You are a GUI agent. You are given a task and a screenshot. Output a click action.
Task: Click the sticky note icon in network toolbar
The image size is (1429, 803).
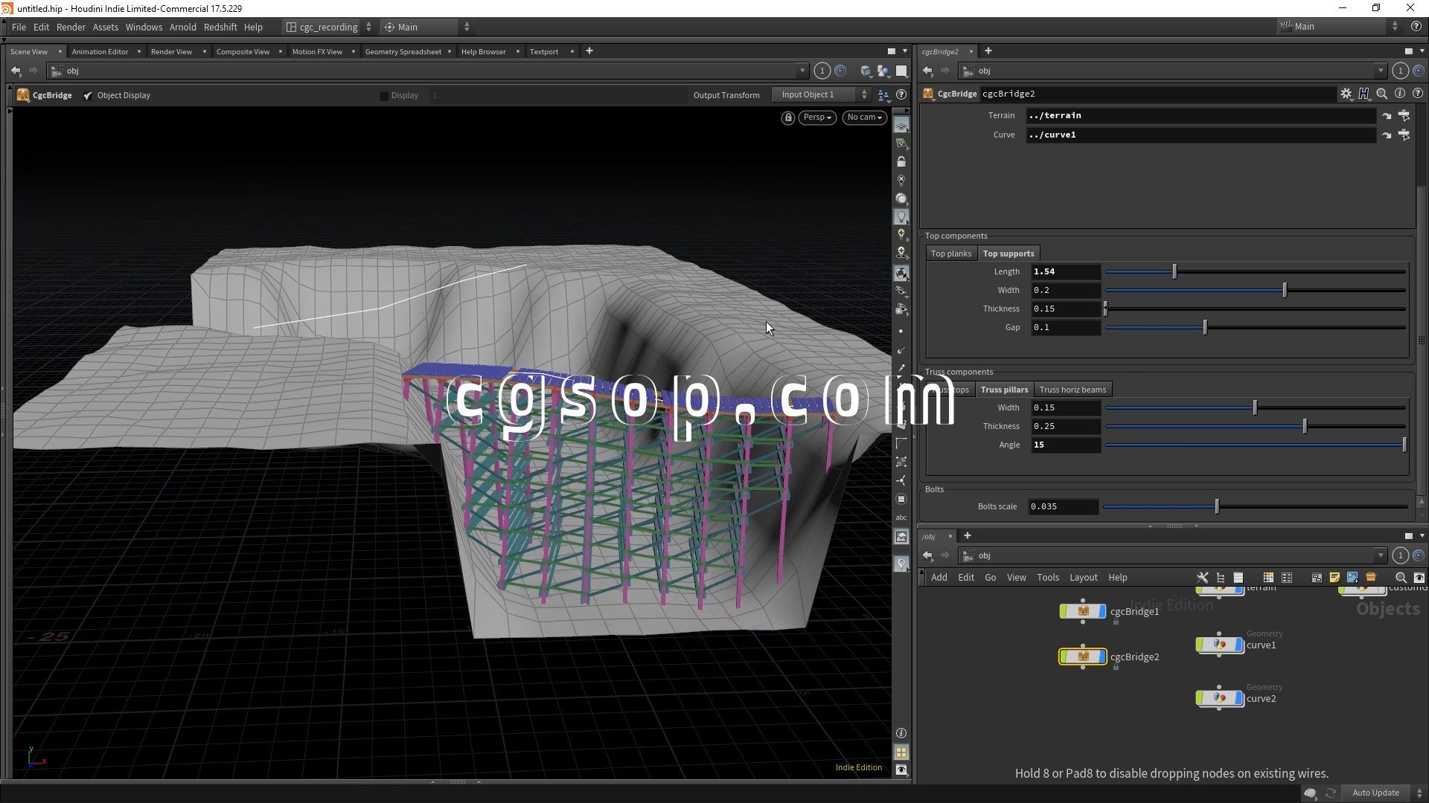point(1334,578)
